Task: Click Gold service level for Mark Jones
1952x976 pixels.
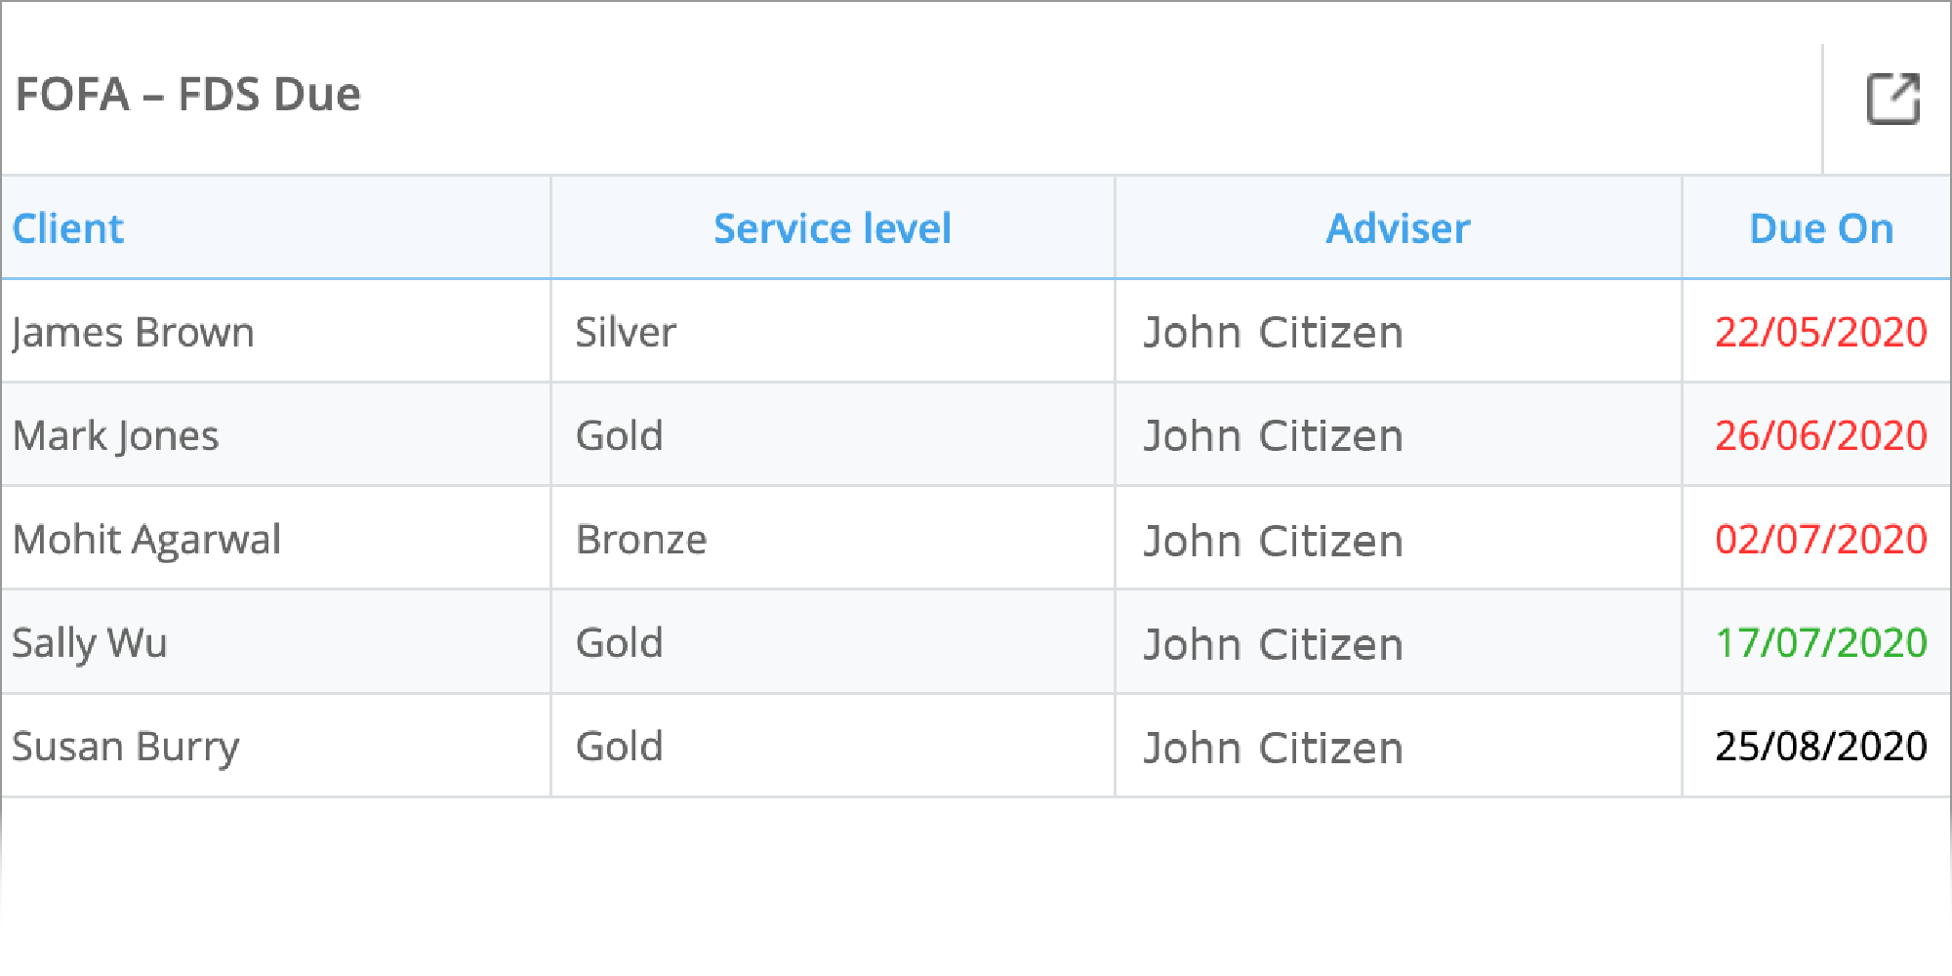Action: pos(619,436)
